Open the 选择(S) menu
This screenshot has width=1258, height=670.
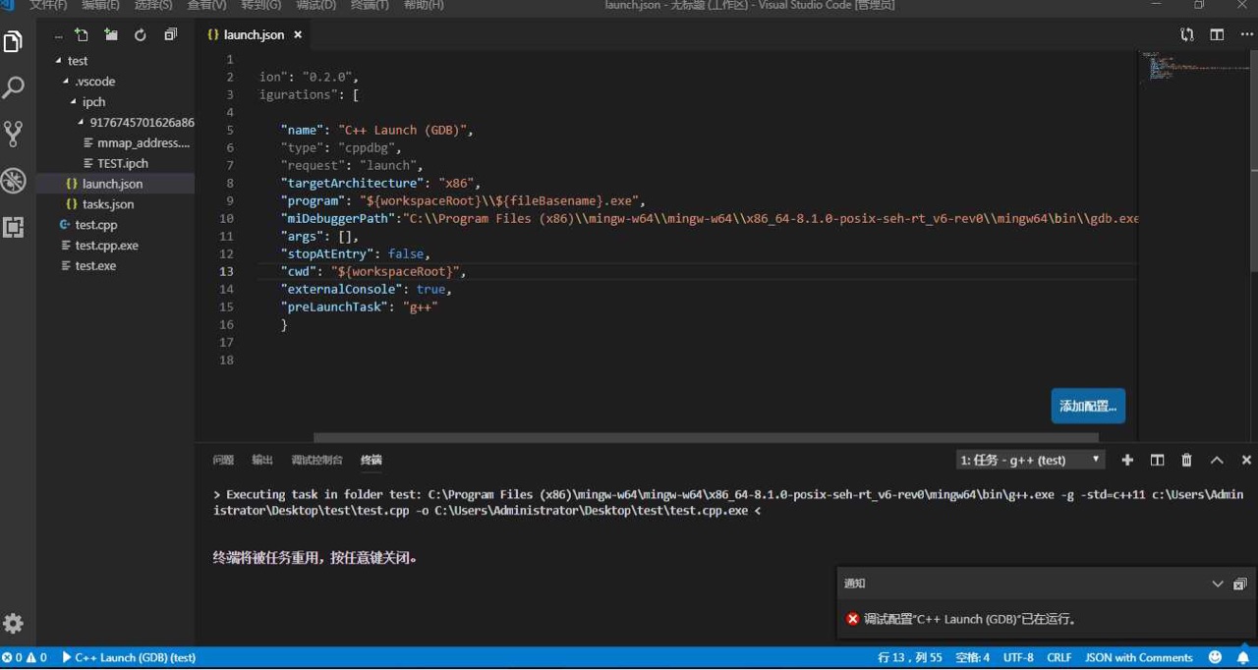pyautogui.click(x=153, y=5)
